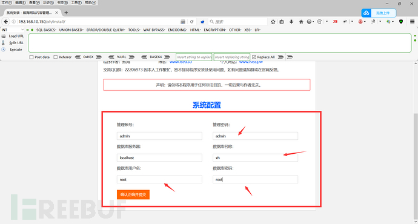Click the %URL encode right arrow

coord(131,57)
